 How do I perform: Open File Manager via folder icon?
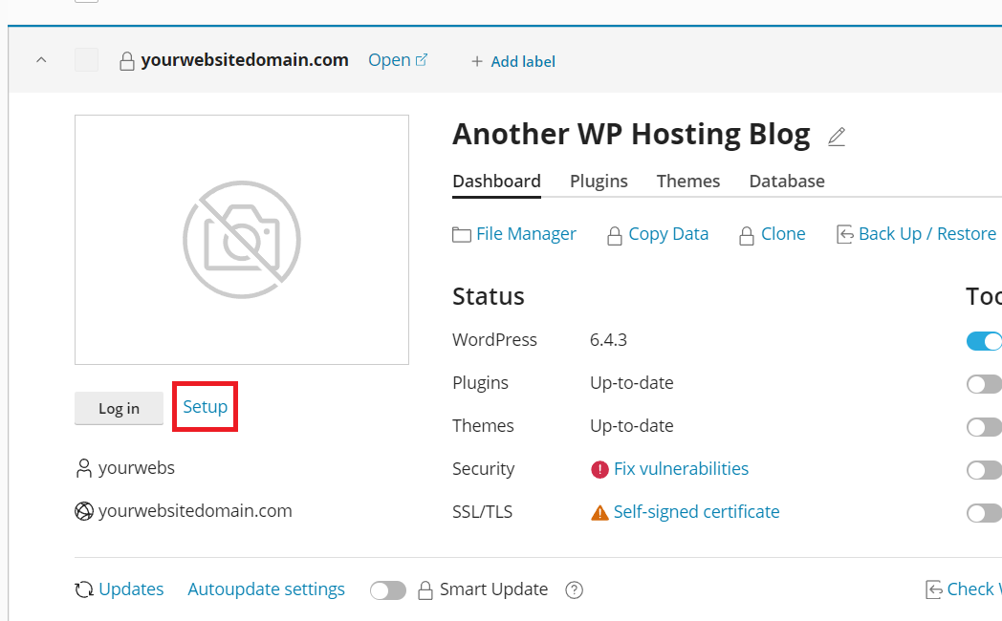[462, 234]
